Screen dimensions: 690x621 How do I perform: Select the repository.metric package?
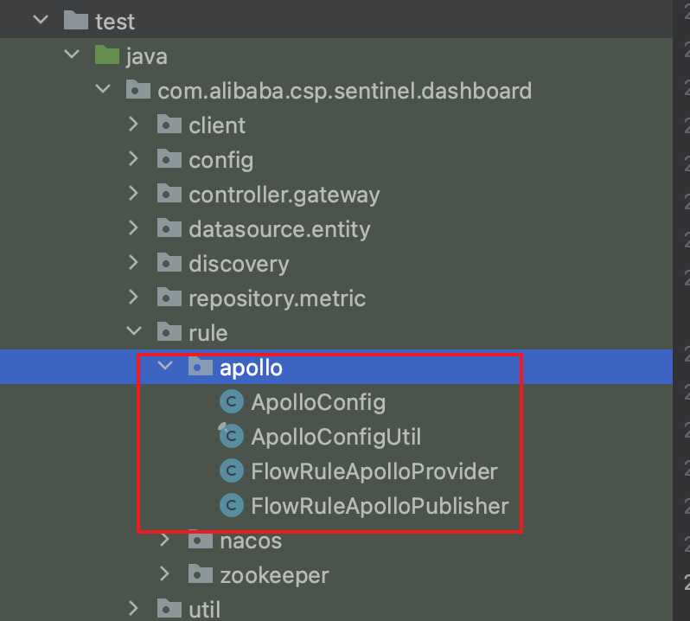278,299
